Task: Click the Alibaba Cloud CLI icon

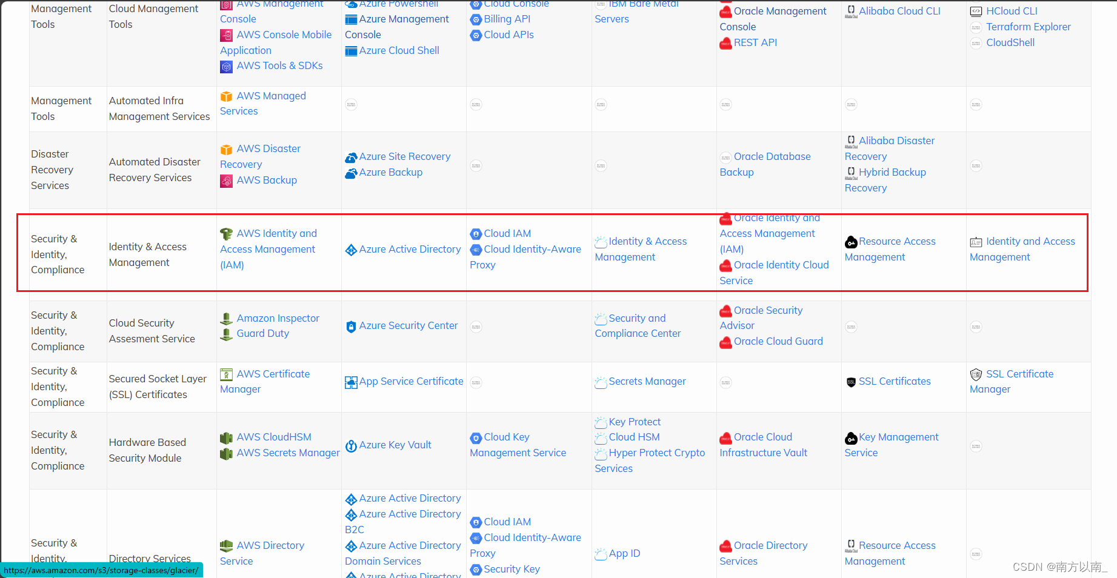Action: pyautogui.click(x=851, y=12)
